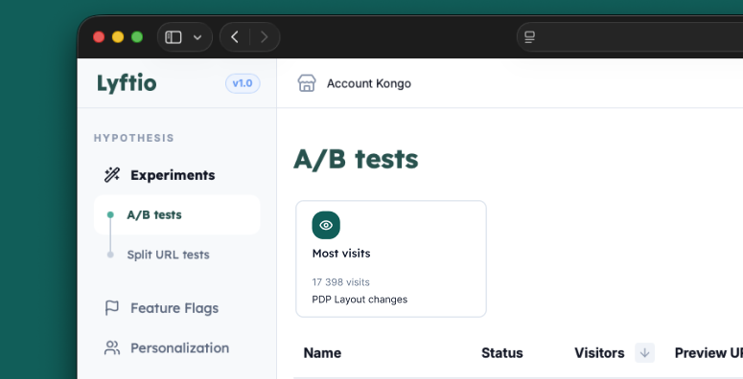Click the page reader icon in address bar
This screenshot has width=743, height=379.
tap(530, 37)
